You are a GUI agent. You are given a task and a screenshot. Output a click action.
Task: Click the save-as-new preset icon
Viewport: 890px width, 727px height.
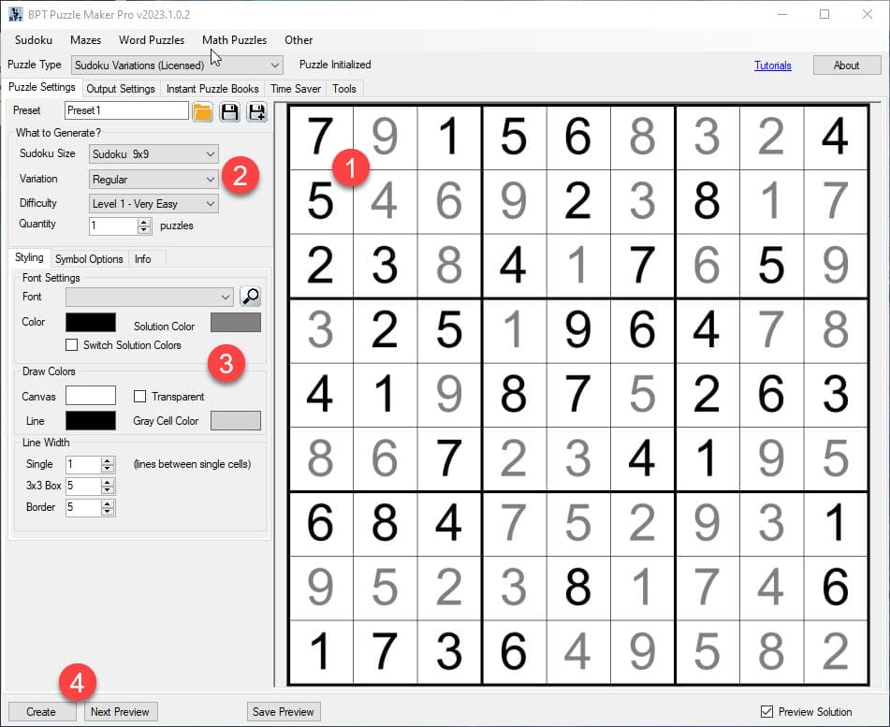click(256, 111)
